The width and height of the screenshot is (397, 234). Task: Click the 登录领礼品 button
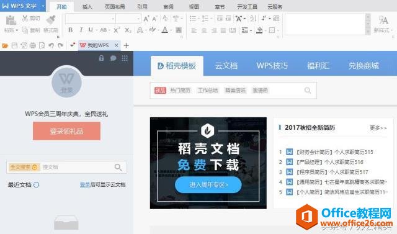click(x=66, y=131)
